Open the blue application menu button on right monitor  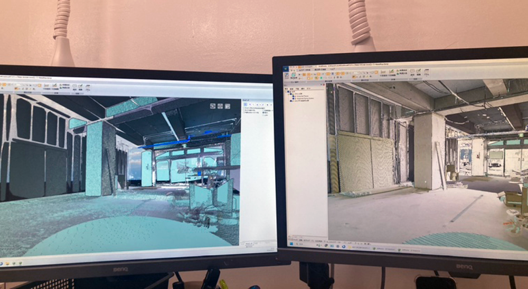tap(286, 69)
